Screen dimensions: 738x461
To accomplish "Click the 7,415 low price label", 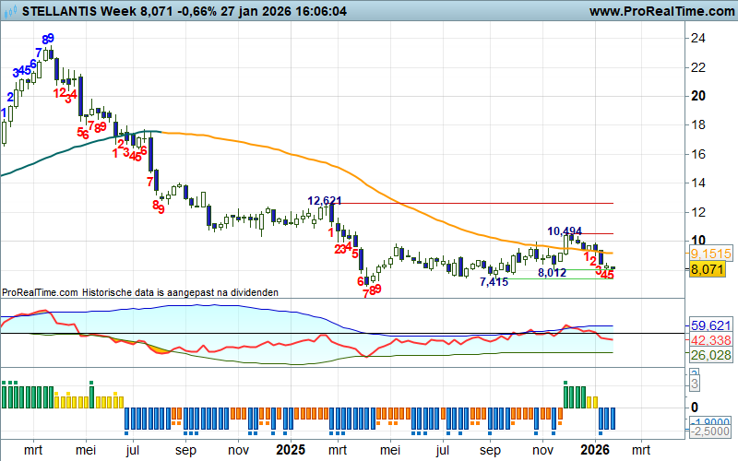I will (494, 282).
